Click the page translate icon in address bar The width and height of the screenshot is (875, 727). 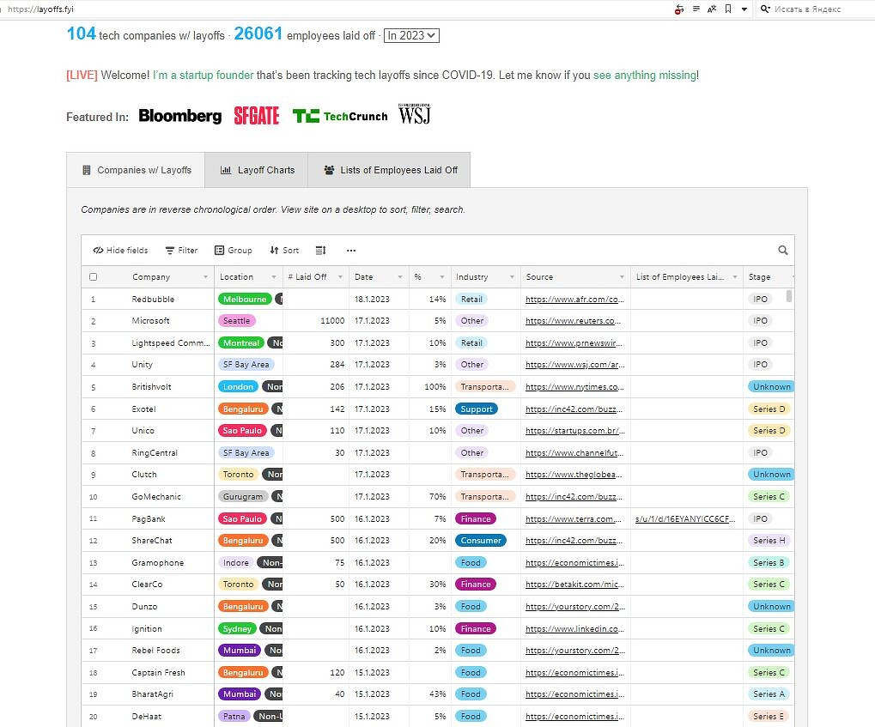point(712,9)
